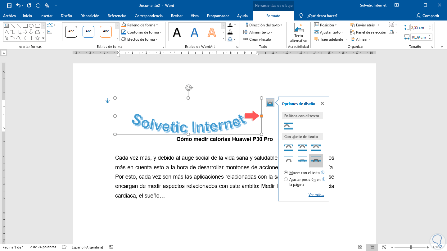Choose the In front of text wrap option
The width and height of the screenshot is (447, 251).
tap(316, 160)
